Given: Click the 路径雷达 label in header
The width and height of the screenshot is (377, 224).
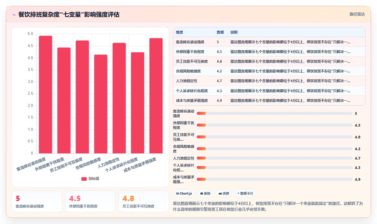Looking at the screenshot, I should click(357, 14).
